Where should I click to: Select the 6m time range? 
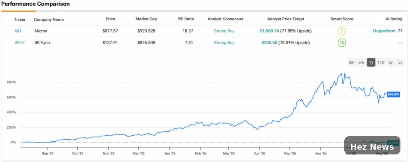pos(361,62)
